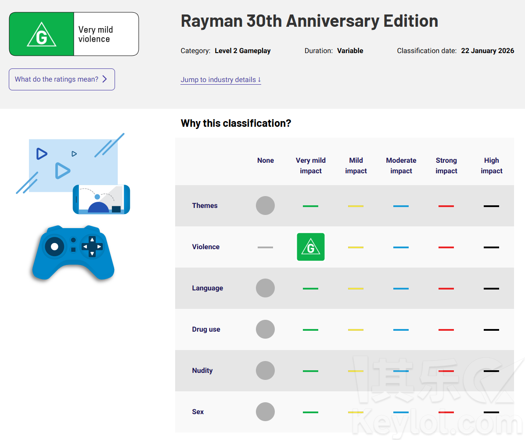Click the red strong impact marker for Violence

[x=446, y=247]
